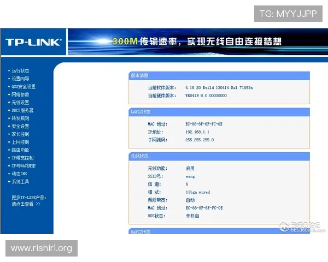328x262 pixels.
Task: Select the mode value 11bgn mixed
Action: click(x=198, y=192)
